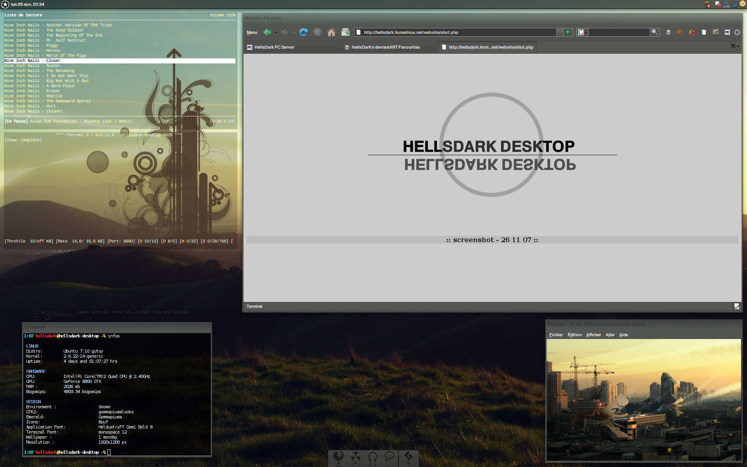Select highlighted track 'Closer' in playlist
This screenshot has height=467, width=747.
point(120,61)
